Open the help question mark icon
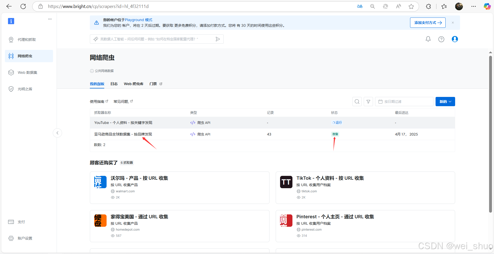 pyautogui.click(x=441, y=39)
